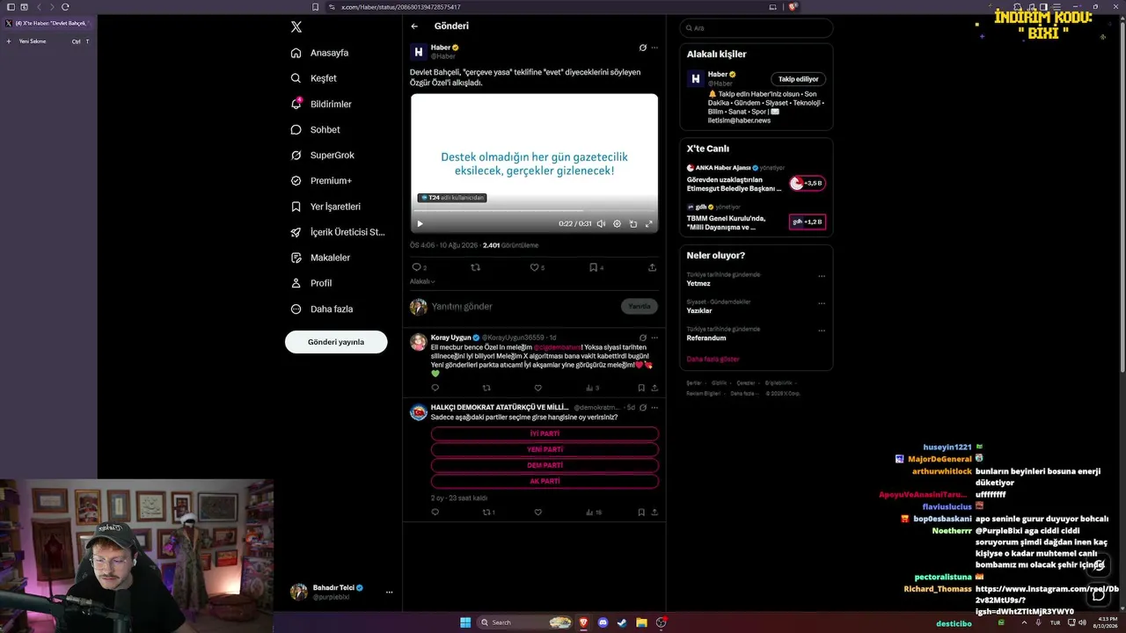Like Haber's post
The height and width of the screenshot is (633, 1126).
pyautogui.click(x=537, y=267)
